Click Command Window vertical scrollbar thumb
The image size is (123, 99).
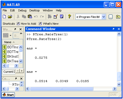119,76
